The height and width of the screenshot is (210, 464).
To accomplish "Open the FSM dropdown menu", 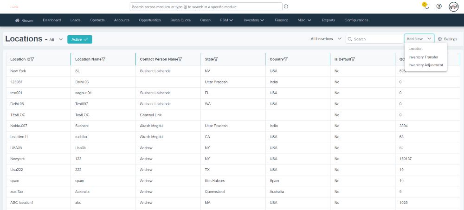I will (x=226, y=20).
